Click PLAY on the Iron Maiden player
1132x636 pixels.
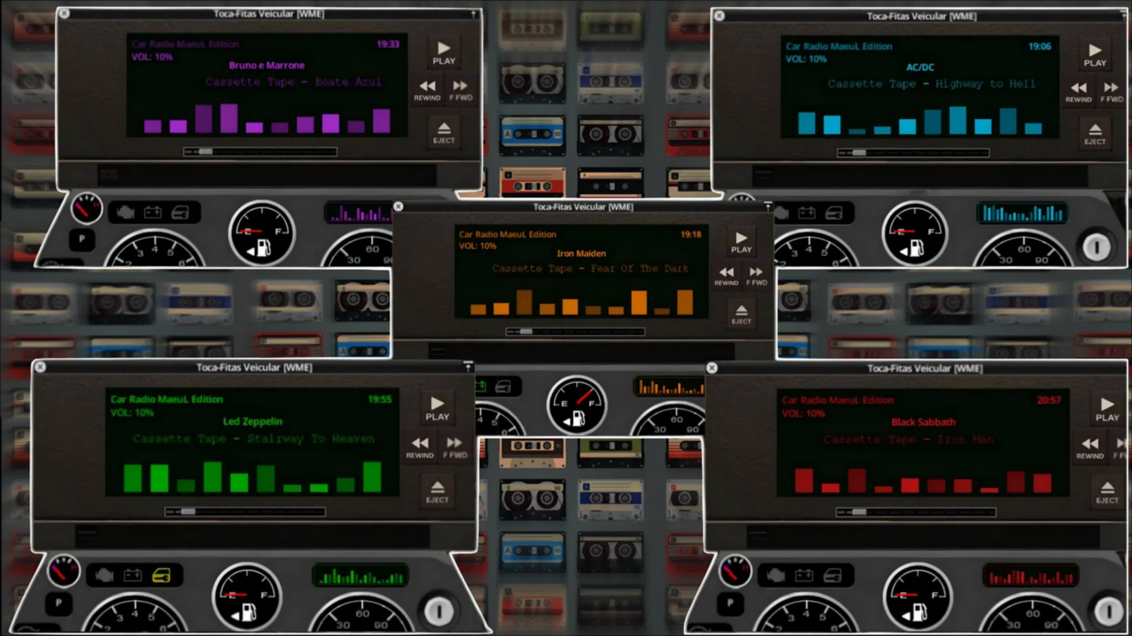point(741,242)
